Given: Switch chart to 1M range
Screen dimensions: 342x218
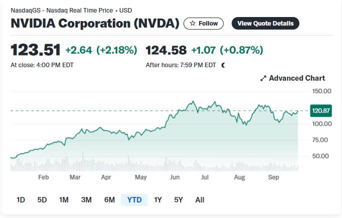Looking at the screenshot, I should tap(64, 200).
